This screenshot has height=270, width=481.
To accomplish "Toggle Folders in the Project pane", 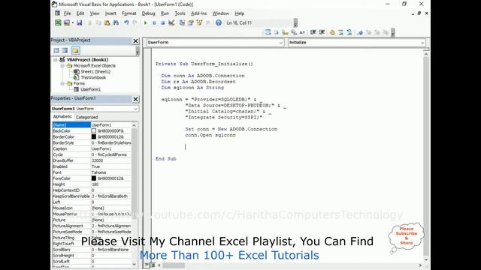I will [x=75, y=50].
